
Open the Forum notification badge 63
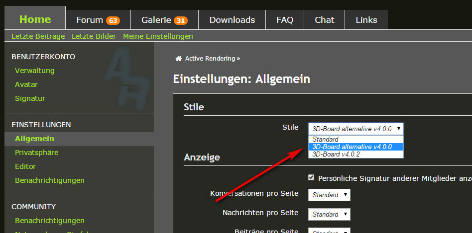tap(113, 20)
